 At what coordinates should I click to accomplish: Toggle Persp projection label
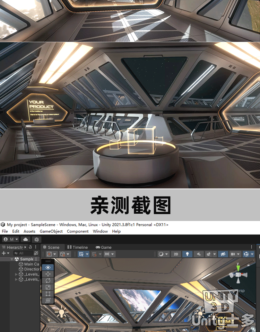coord(240,290)
